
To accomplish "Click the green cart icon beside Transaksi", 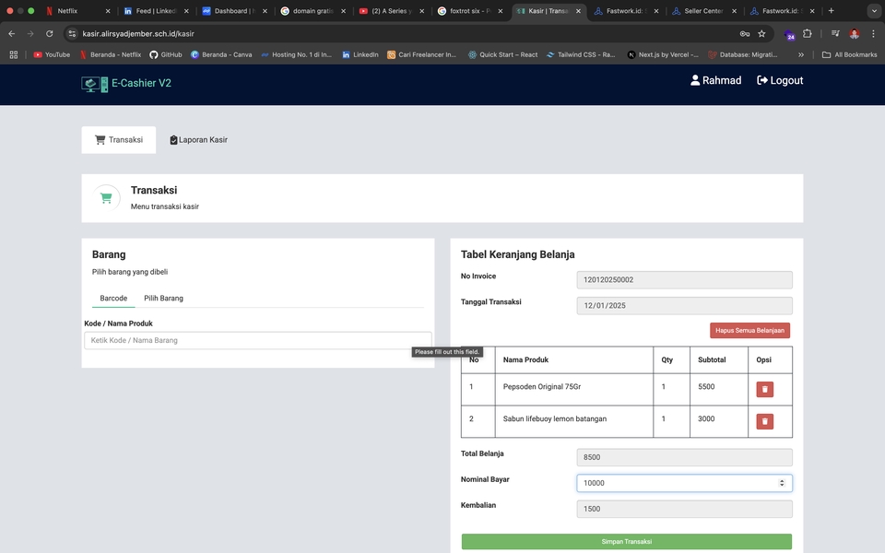I will pyautogui.click(x=106, y=198).
